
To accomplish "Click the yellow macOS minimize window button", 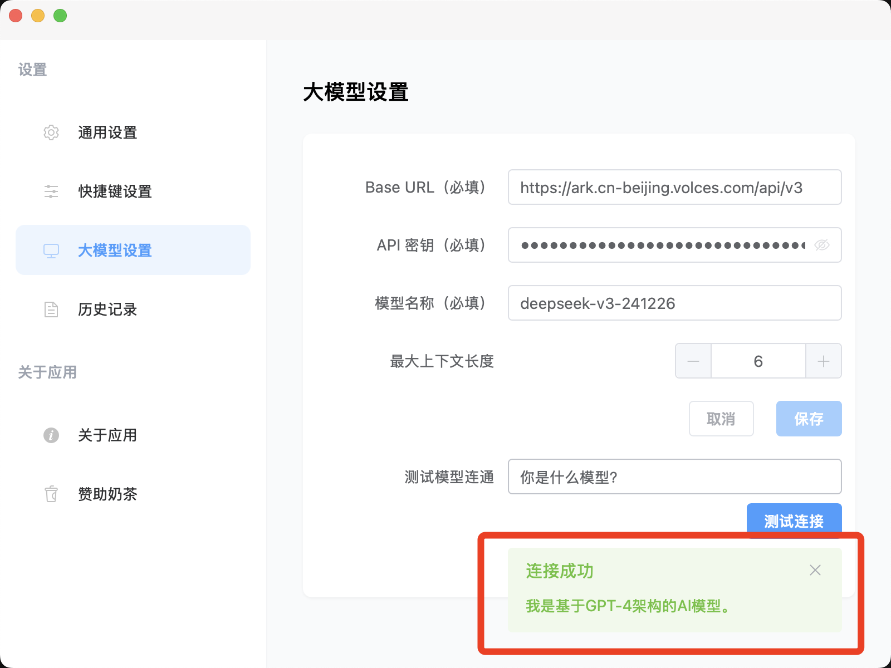I will coord(38,16).
